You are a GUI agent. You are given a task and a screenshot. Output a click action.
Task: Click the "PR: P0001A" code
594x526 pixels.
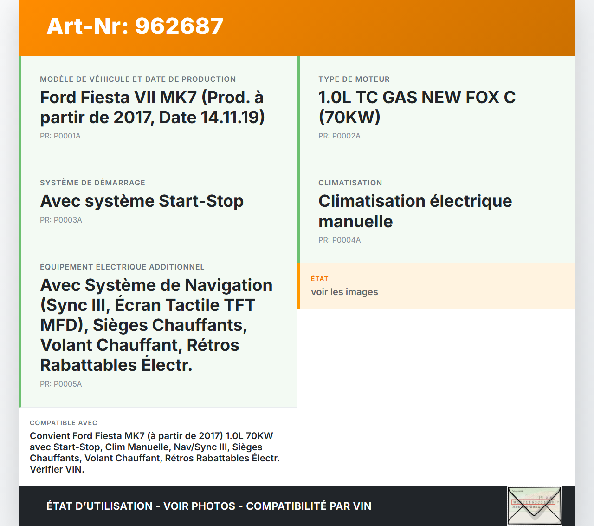60,136
